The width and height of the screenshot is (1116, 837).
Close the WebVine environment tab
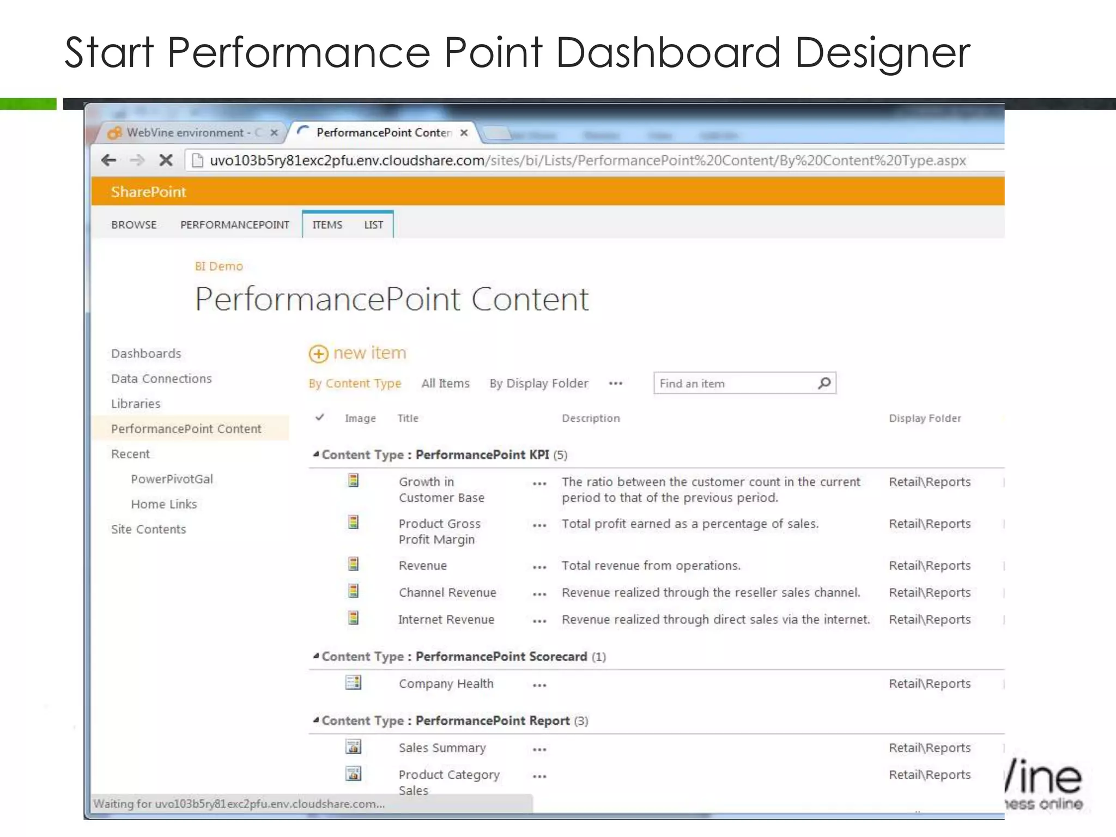274,132
